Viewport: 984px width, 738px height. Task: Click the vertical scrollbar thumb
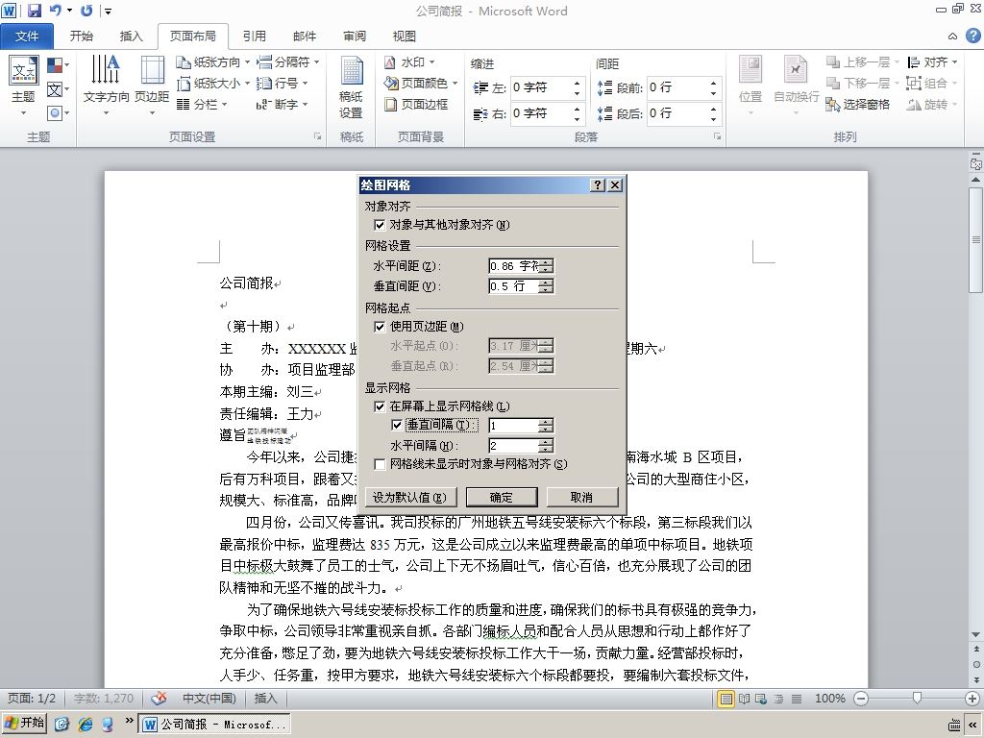click(976, 239)
